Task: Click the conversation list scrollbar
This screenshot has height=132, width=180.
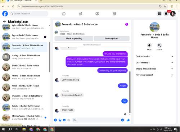Action: 49,57
